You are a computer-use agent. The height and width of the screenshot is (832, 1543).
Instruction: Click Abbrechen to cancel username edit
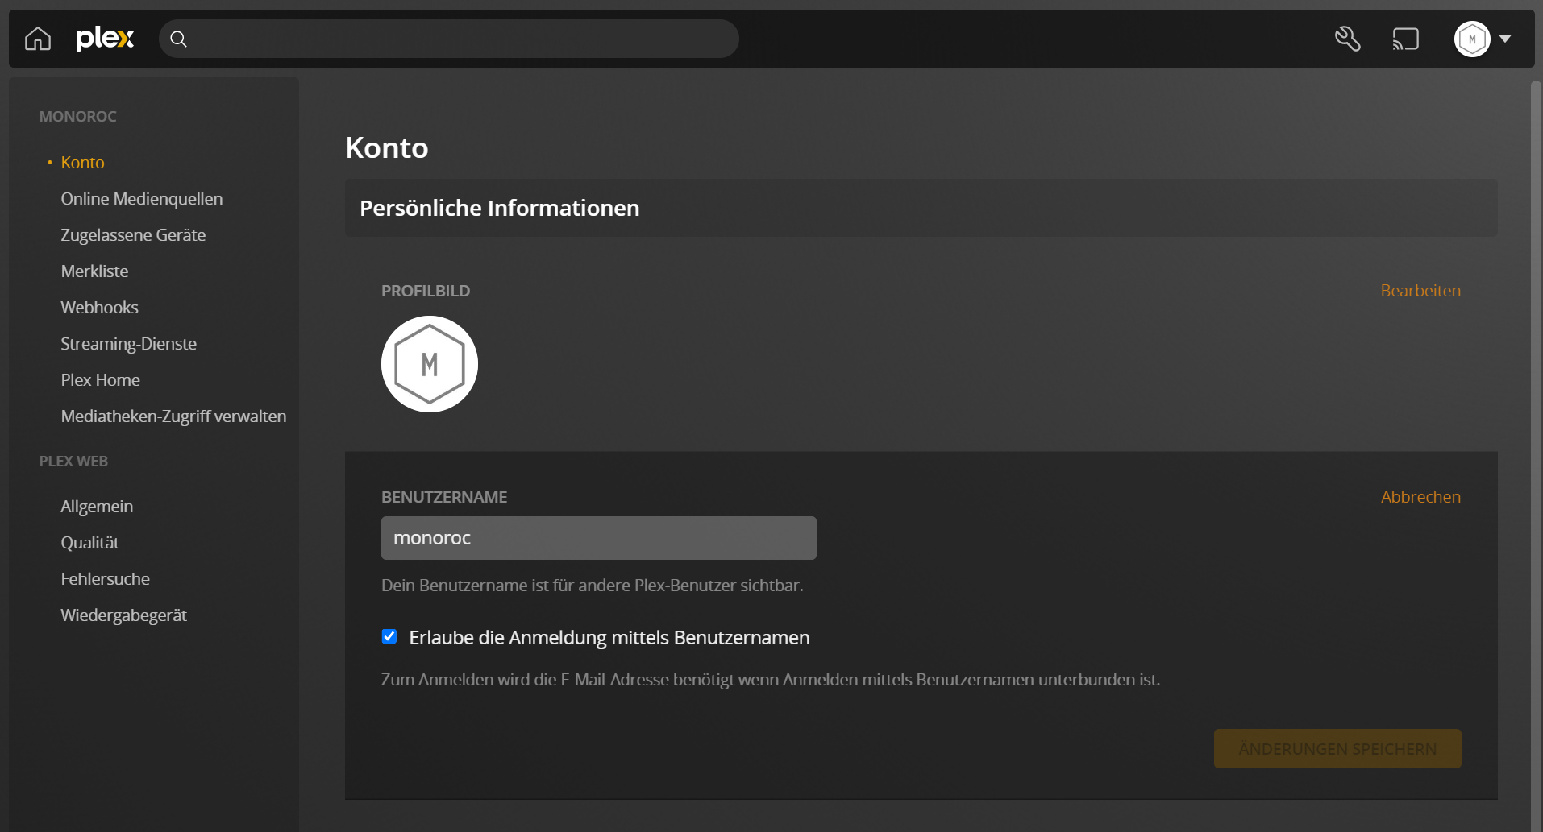coord(1420,497)
